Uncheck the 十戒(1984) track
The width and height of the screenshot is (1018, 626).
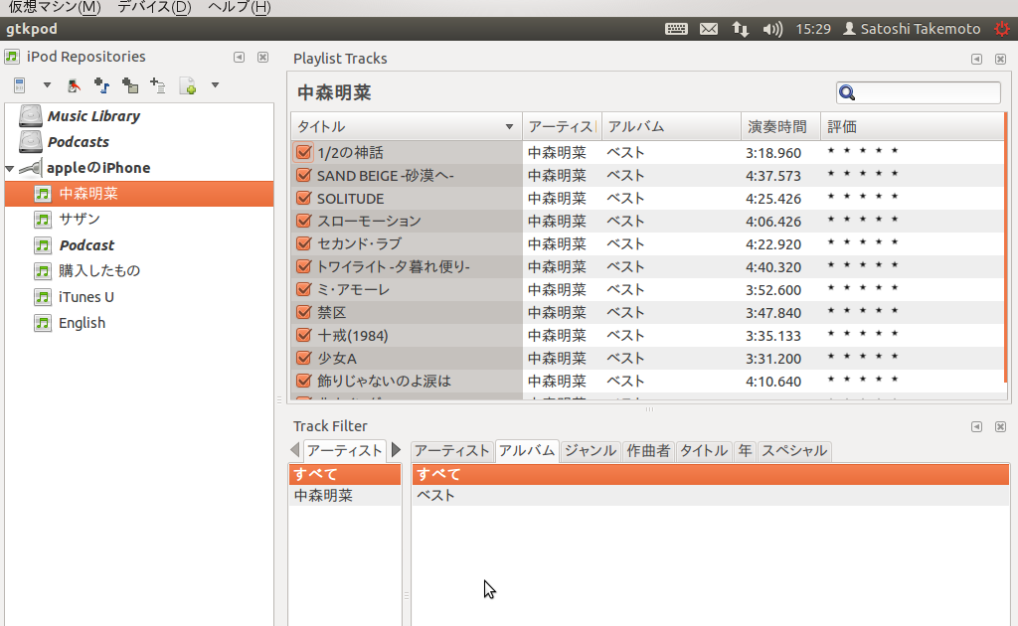[303, 336]
